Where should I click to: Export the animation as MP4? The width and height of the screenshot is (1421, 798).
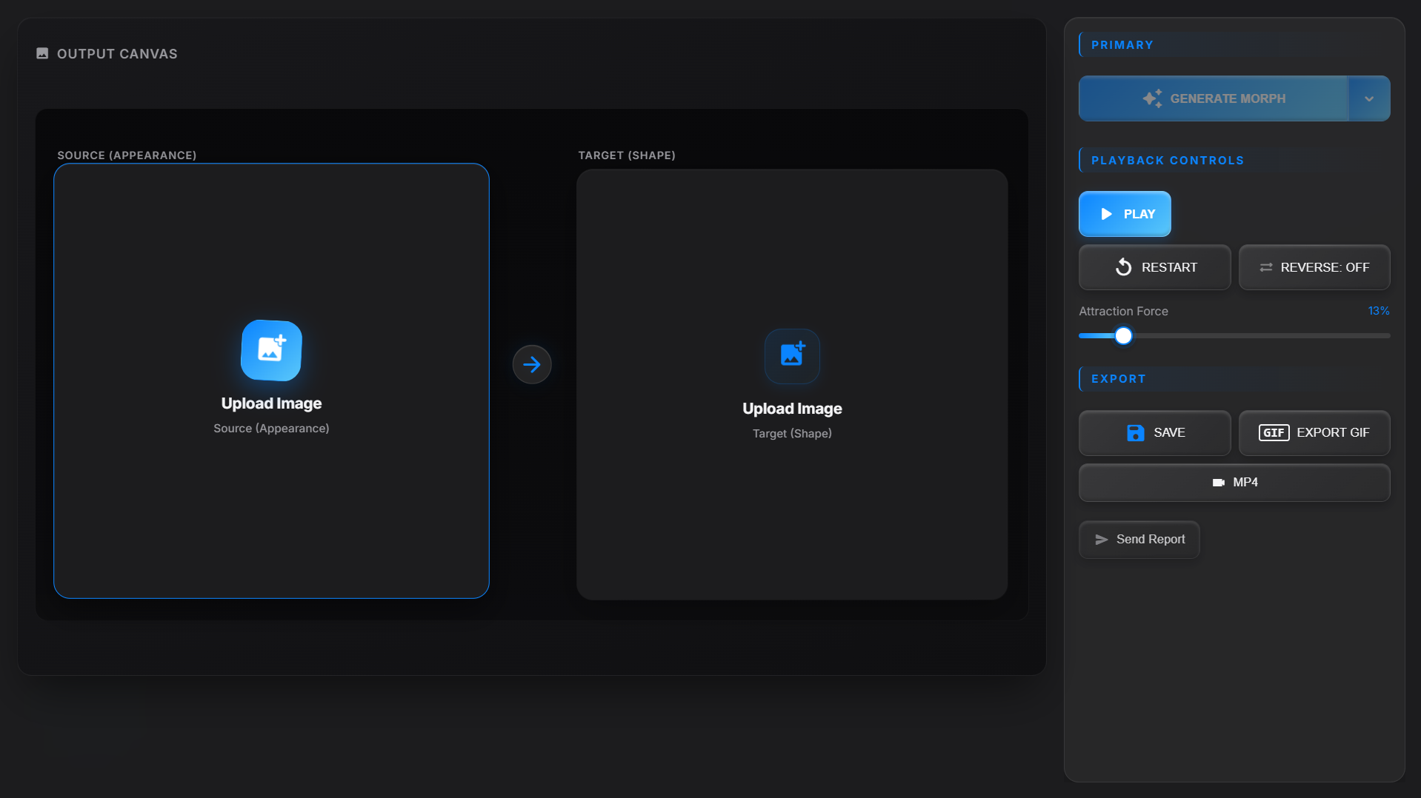coord(1234,483)
